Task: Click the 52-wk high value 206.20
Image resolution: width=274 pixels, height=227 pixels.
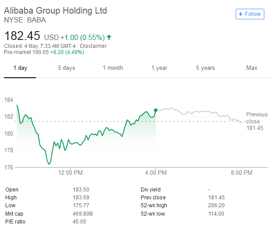Action: click(216, 205)
